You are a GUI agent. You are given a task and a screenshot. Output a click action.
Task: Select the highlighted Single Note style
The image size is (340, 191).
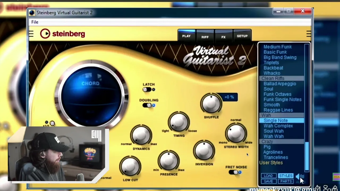coord(282,120)
